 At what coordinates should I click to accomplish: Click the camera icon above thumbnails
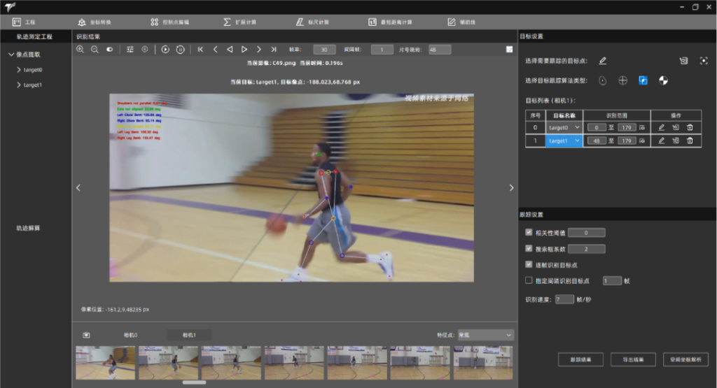pos(86,335)
